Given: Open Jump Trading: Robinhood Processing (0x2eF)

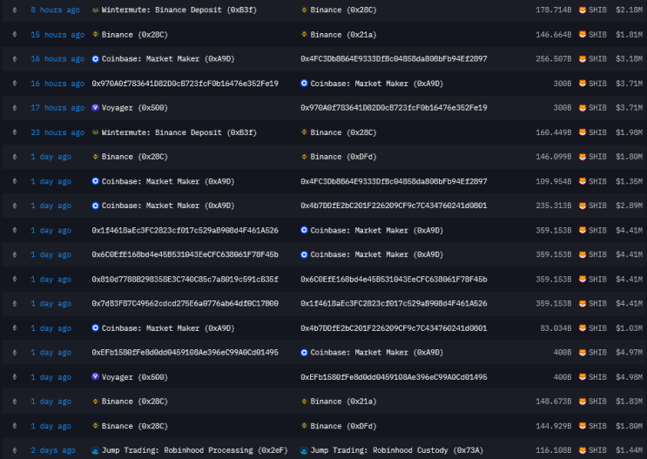Looking at the screenshot, I should click(x=195, y=450).
